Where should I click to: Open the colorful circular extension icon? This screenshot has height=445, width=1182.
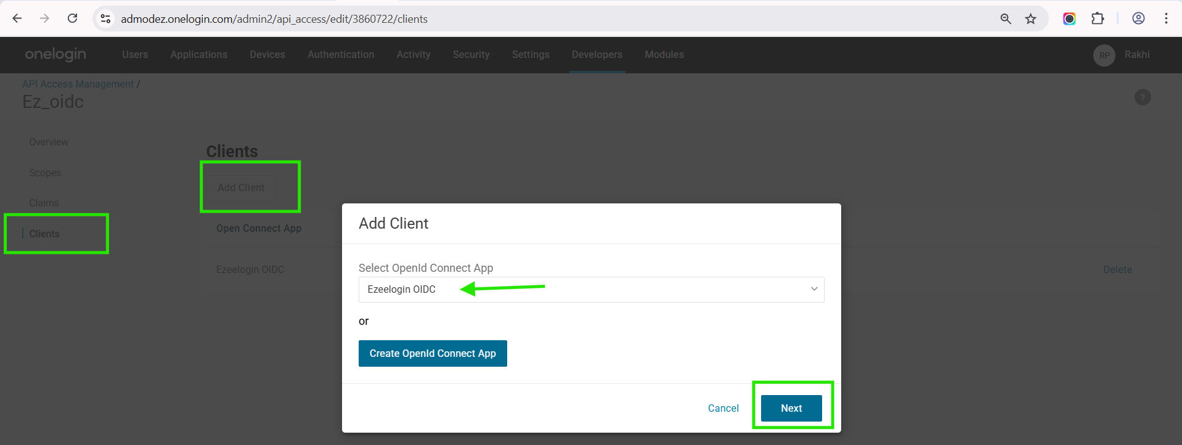tap(1069, 18)
